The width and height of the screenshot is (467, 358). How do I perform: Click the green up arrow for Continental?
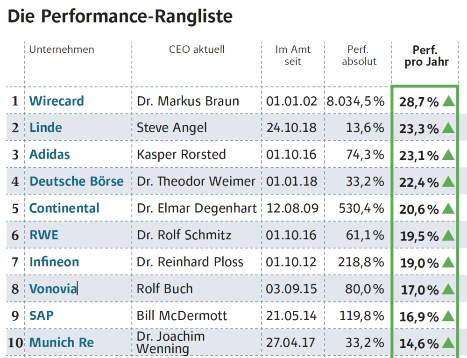pyautogui.click(x=448, y=208)
